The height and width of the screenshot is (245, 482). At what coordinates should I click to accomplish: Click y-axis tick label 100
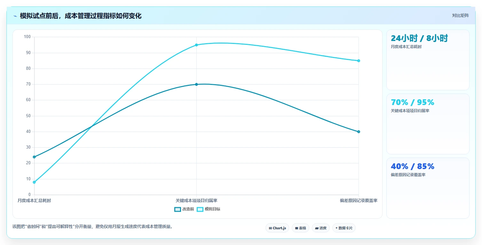tap(27, 37)
